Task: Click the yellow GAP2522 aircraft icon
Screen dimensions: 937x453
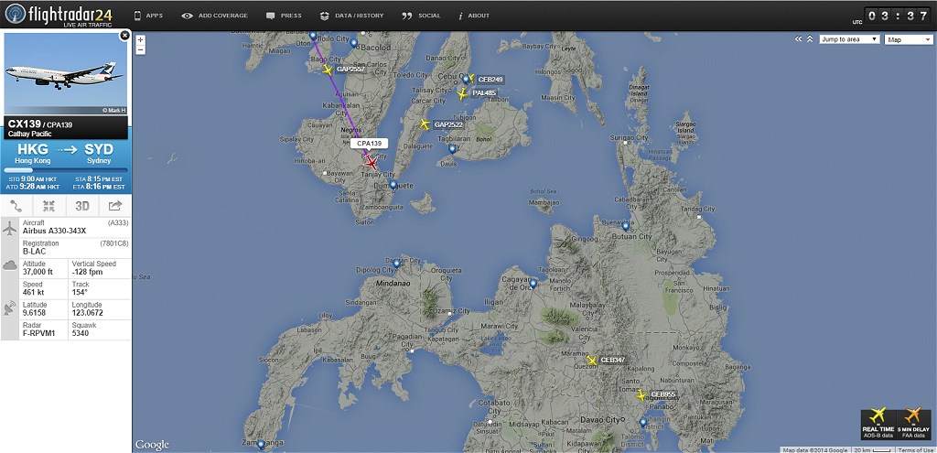Action: (424, 124)
